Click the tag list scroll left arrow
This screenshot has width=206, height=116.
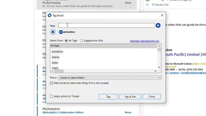(x=52, y=71)
